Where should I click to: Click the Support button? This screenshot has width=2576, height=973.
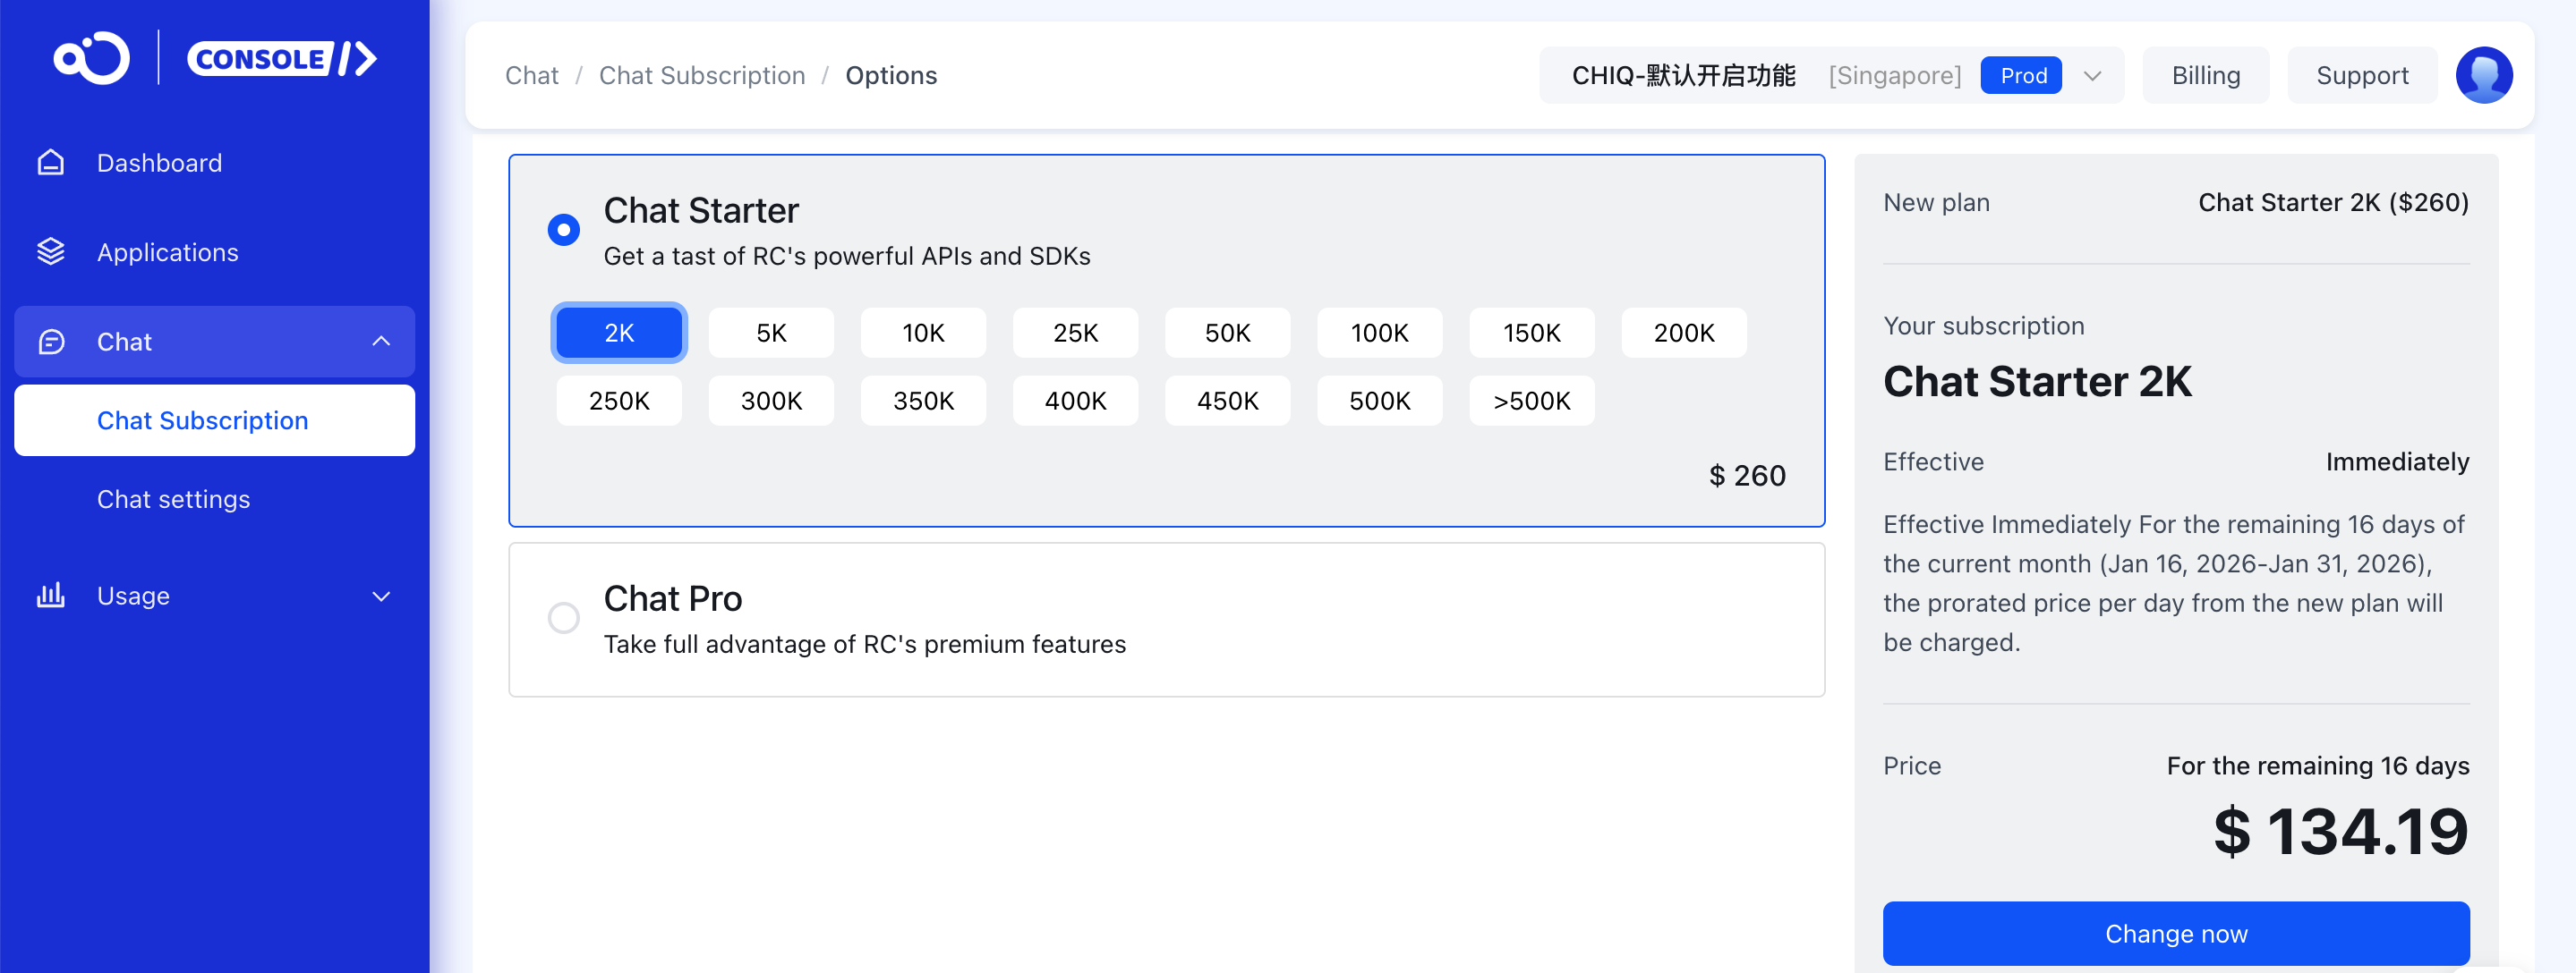(2361, 75)
